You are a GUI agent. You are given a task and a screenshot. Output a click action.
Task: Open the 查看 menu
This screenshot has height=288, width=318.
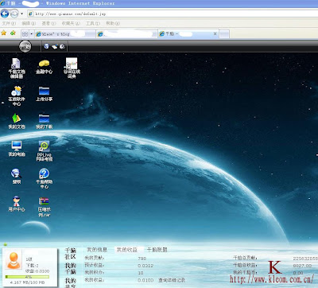[x=48, y=24]
